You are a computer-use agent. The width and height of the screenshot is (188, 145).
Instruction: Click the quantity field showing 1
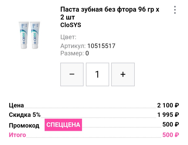pos(97,74)
